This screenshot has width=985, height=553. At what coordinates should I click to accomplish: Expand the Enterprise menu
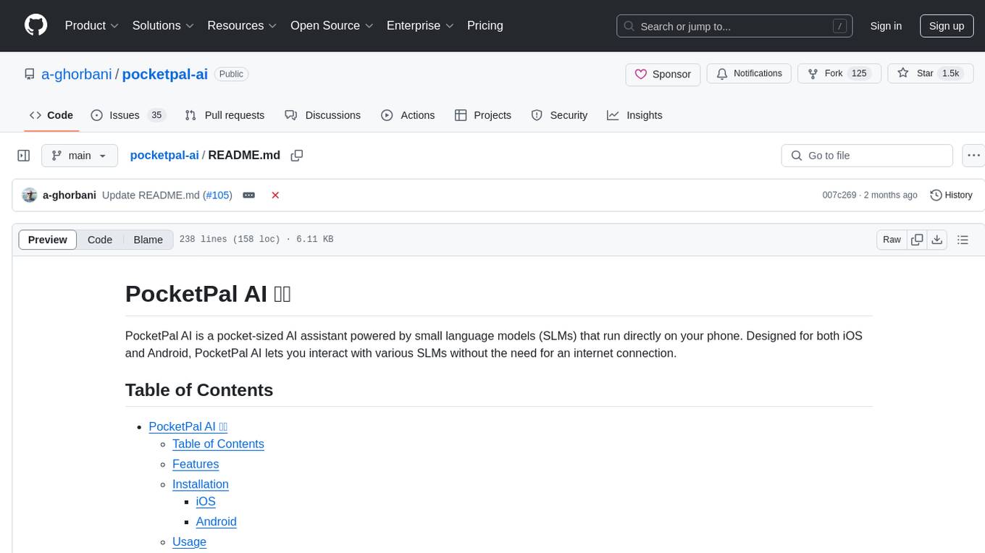[420, 25]
